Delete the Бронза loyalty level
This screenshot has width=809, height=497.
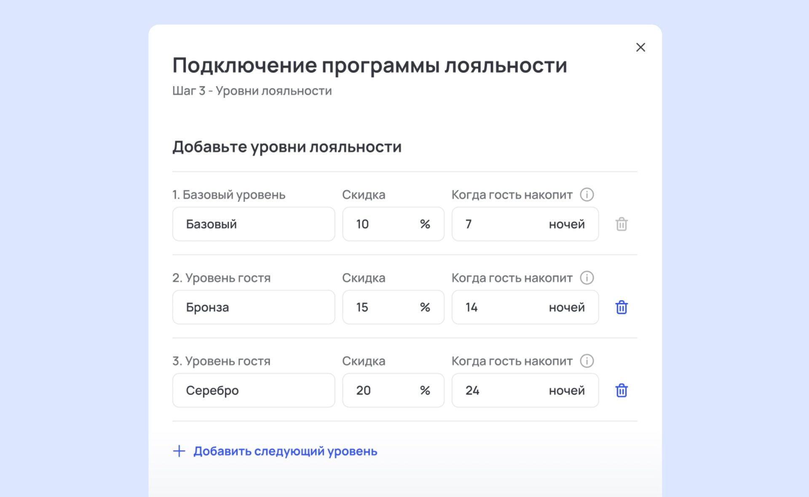(621, 307)
